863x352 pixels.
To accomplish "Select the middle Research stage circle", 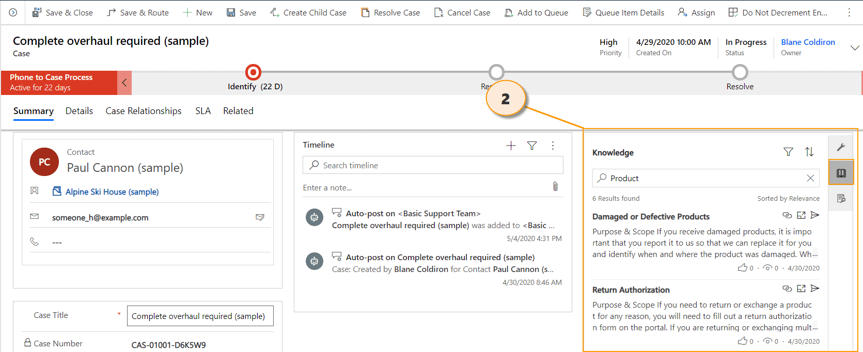I will coord(496,72).
